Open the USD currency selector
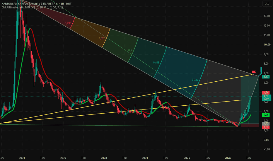 tap(267, 4)
